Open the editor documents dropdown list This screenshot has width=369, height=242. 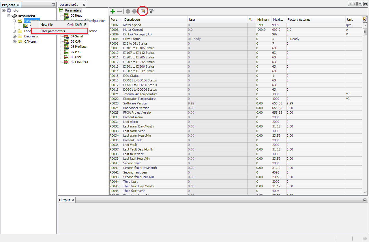360,4
